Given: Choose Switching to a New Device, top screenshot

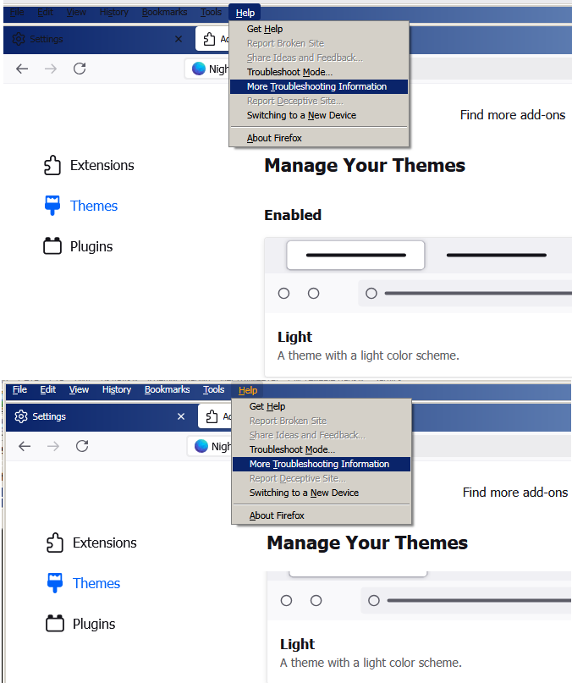Looking at the screenshot, I should coord(319,115).
